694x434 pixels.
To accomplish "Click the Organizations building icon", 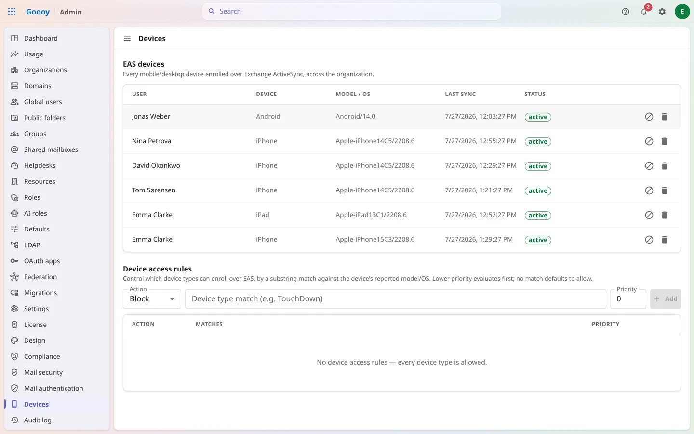I will 14,70.
